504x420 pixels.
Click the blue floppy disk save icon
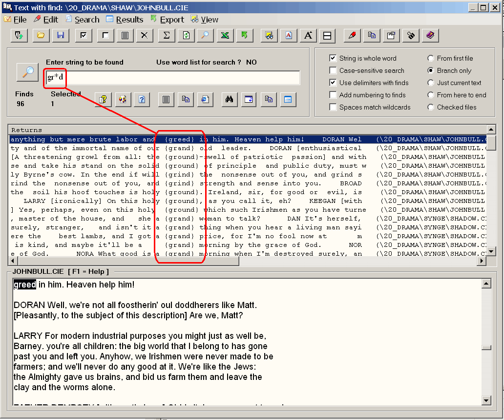(x=61, y=35)
